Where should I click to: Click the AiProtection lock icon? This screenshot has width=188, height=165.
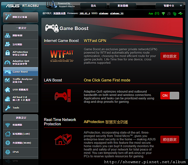8,53
